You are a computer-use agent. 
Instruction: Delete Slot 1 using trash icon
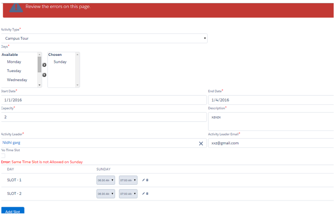click(147, 180)
